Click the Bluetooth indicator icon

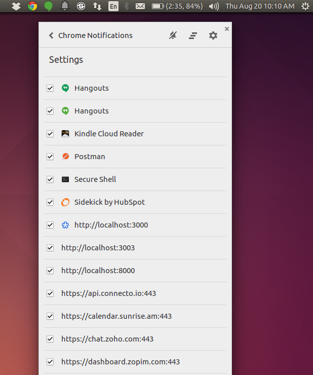point(127,6)
